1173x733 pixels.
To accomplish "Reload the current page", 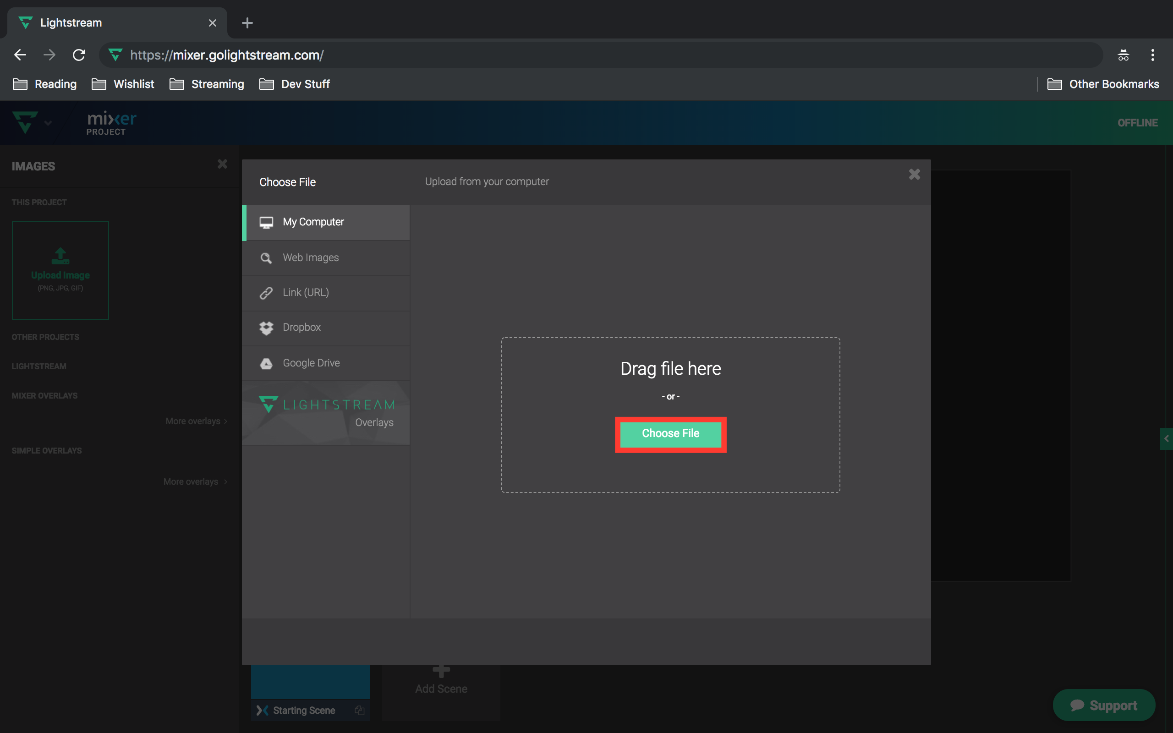I will [79, 55].
